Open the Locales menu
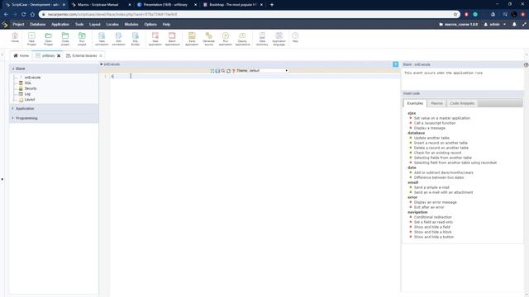The image size is (529, 297). point(112,24)
